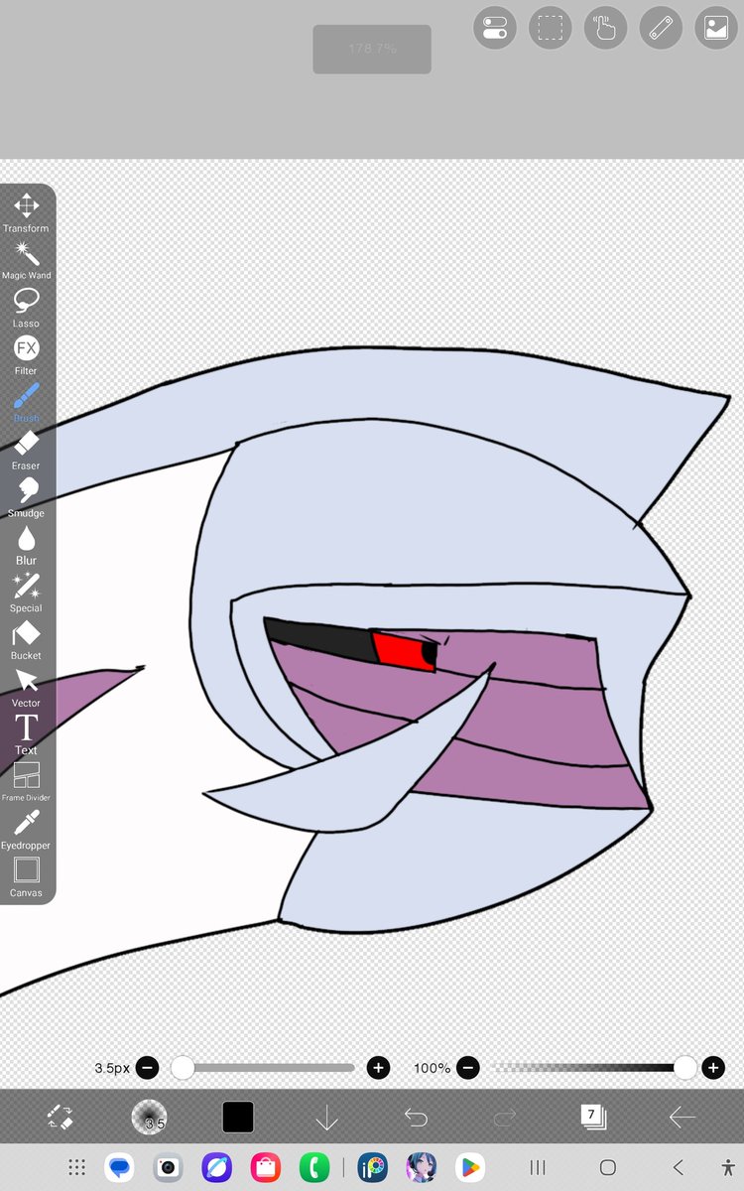This screenshot has height=1191, width=744.
Task: Select the Frame Divider tool
Action: coord(26,782)
